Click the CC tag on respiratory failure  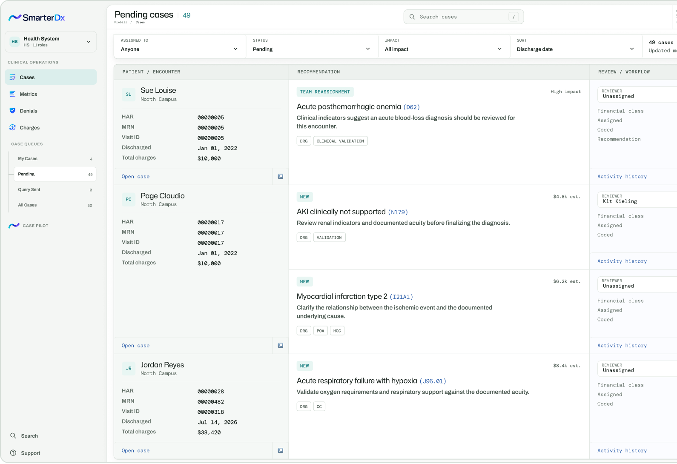tap(319, 407)
